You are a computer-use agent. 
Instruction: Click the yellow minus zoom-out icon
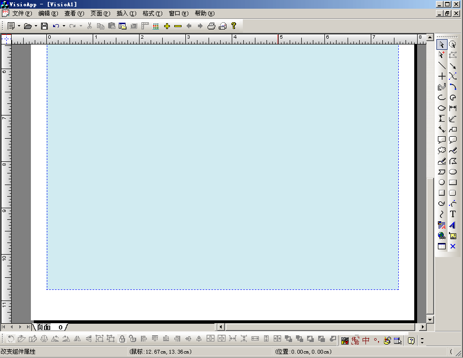178,26
